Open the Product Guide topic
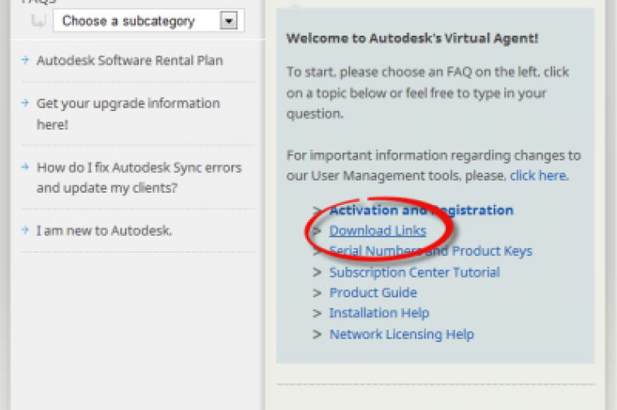 pos(373,293)
